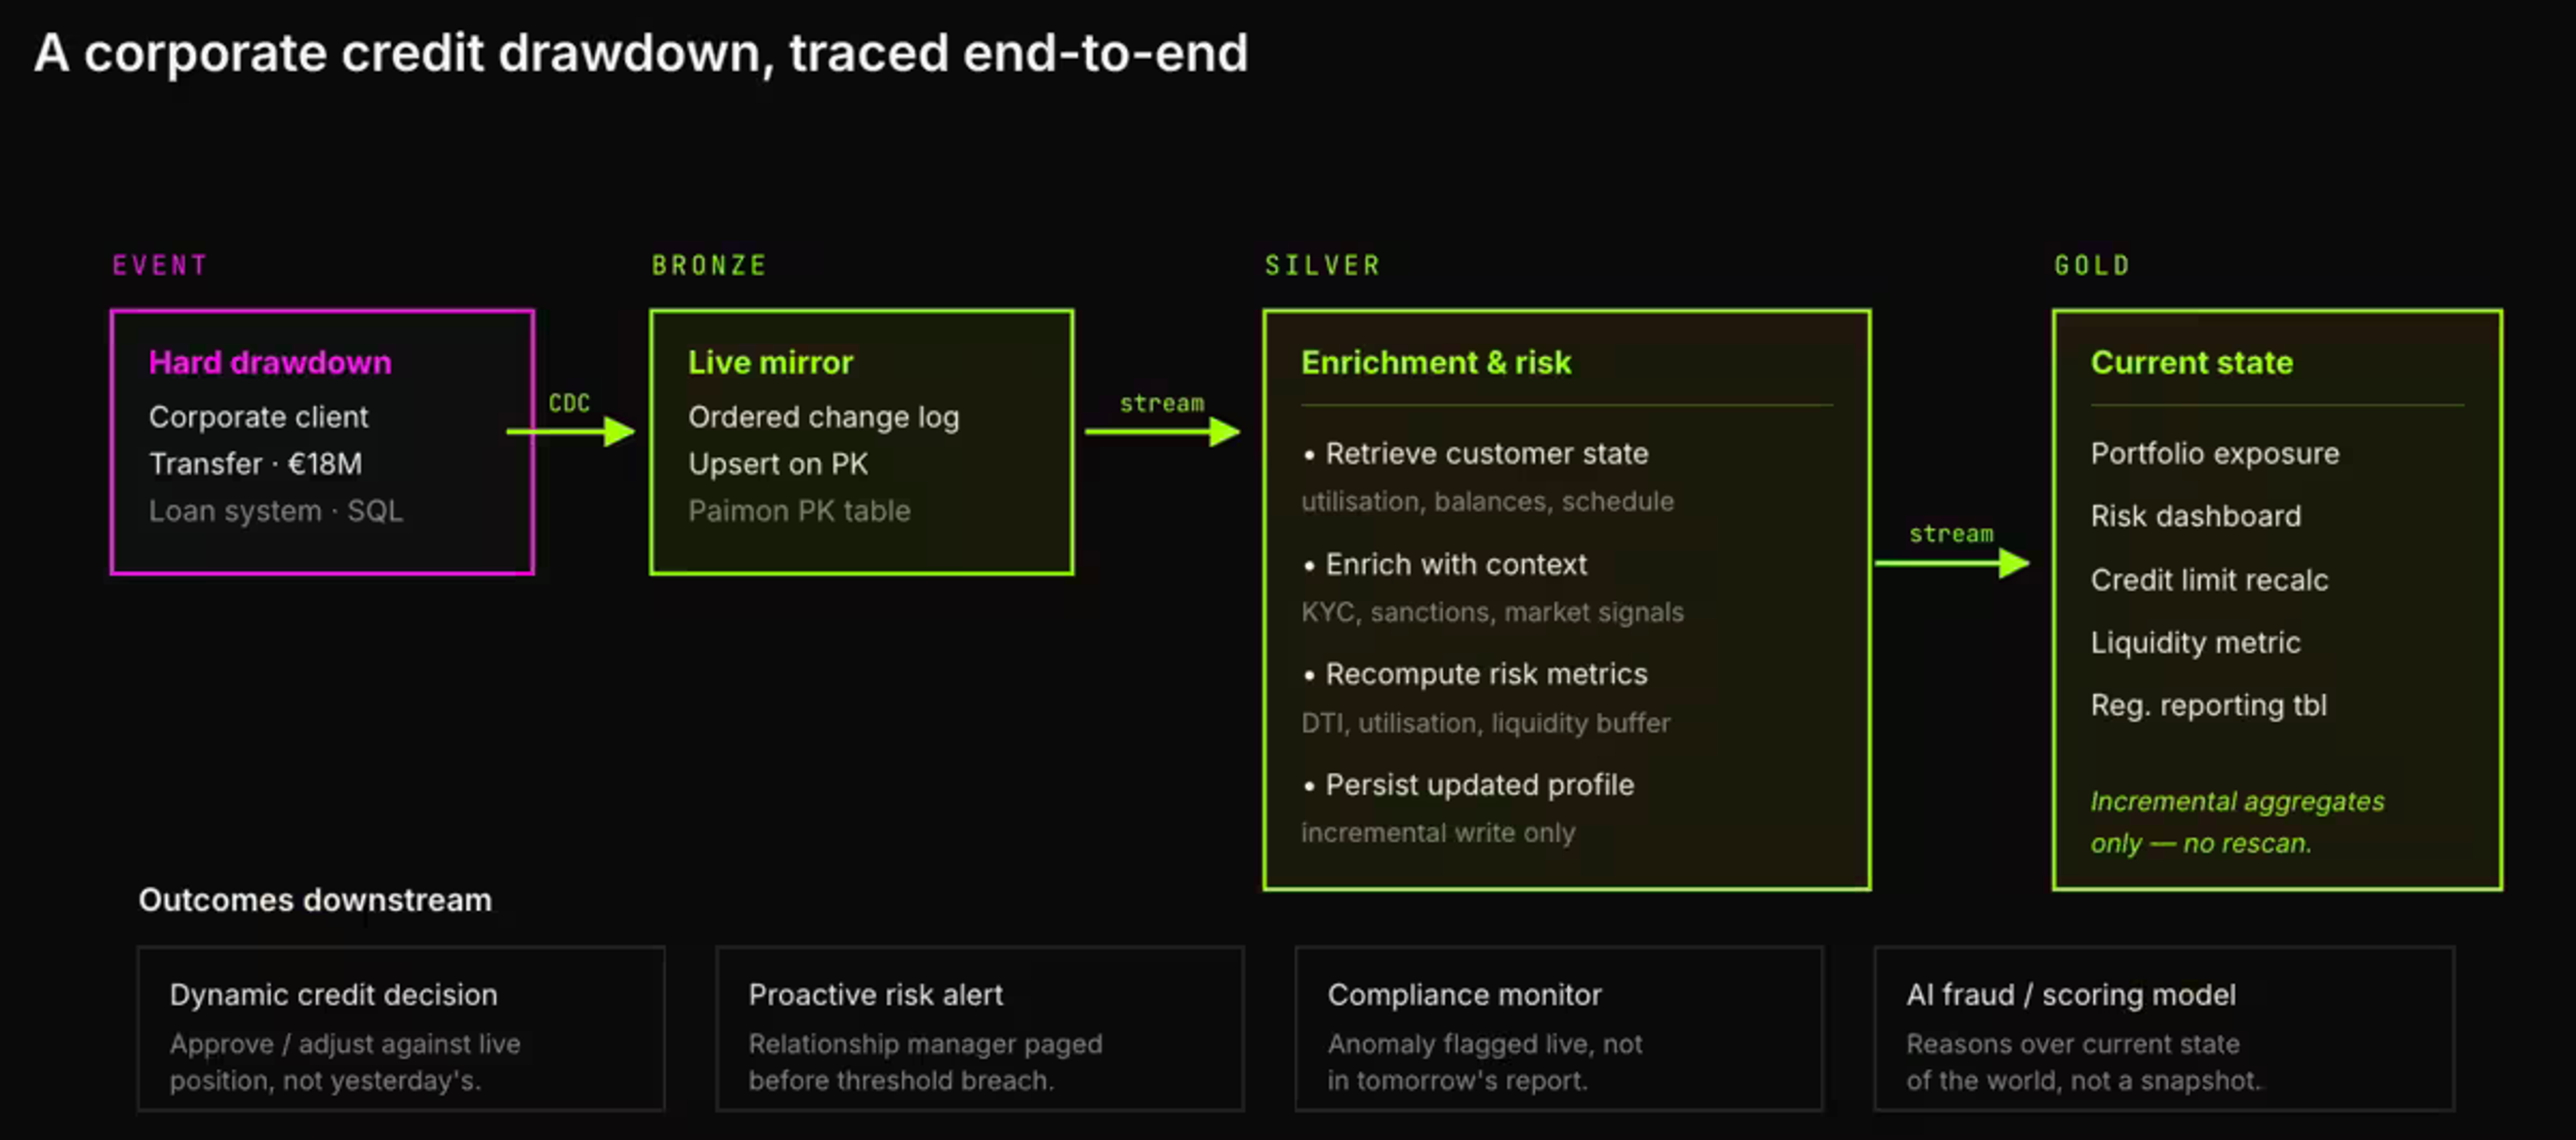Viewport: 2576px width, 1140px height.
Task: Open the AI fraud / scoring model card
Action: coord(2164,1029)
